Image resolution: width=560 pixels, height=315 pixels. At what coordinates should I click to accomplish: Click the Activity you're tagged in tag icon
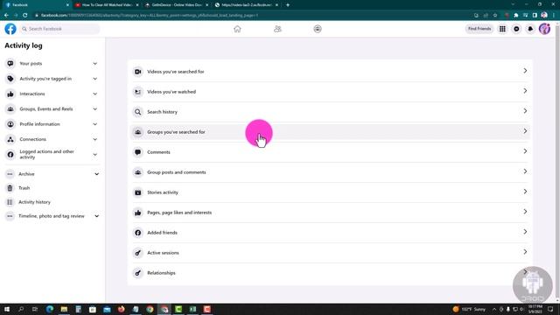click(10, 79)
